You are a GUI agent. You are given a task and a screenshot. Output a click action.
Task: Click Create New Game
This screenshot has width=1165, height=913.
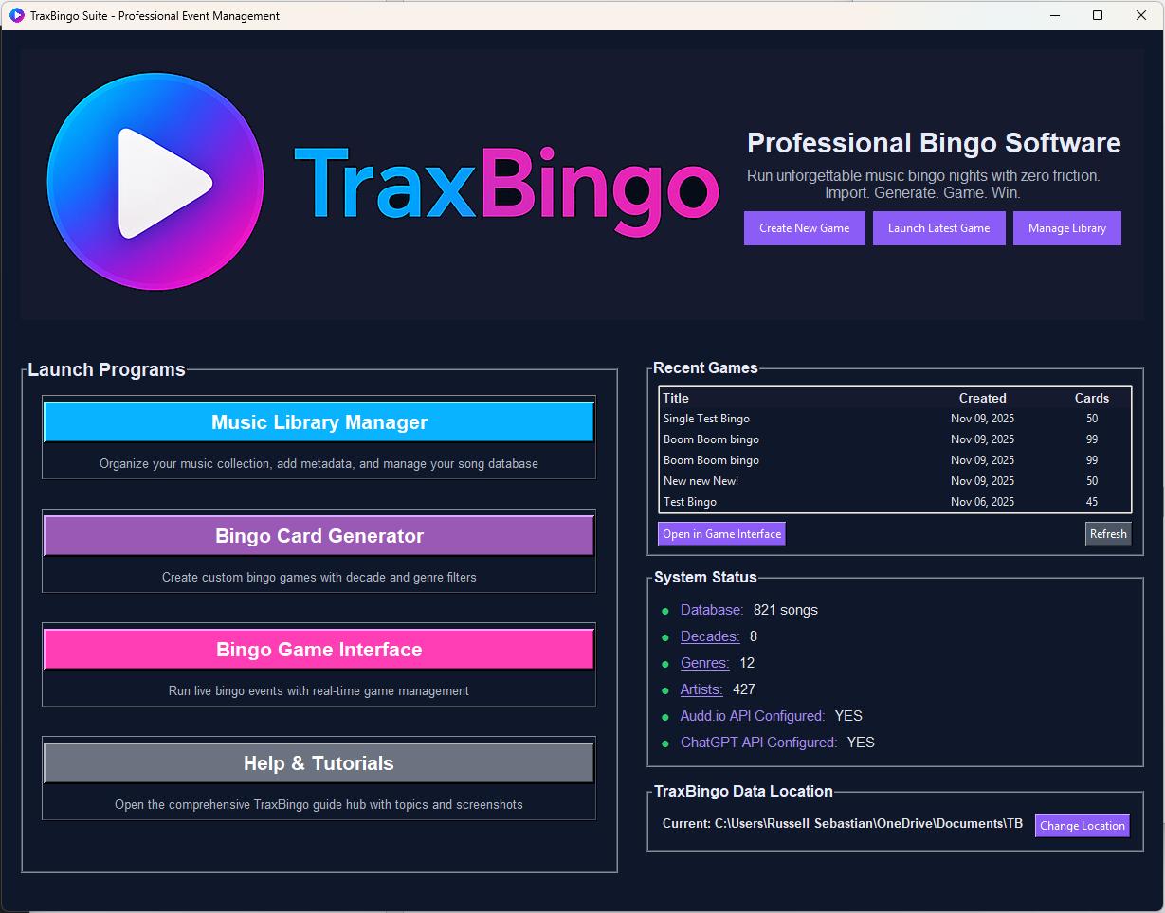click(x=804, y=227)
